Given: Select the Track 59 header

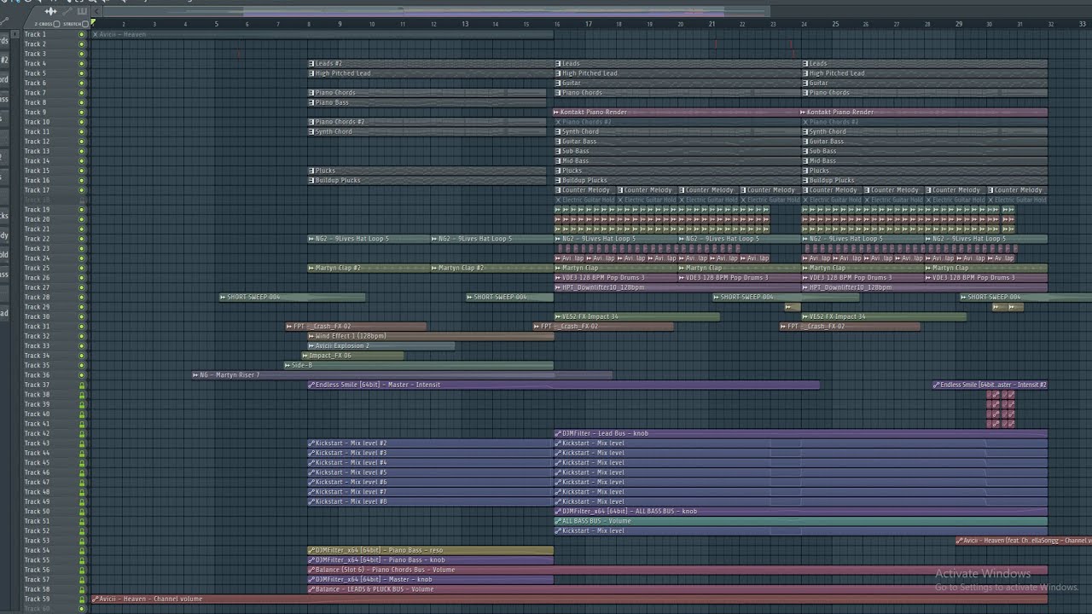Looking at the screenshot, I should (49, 599).
